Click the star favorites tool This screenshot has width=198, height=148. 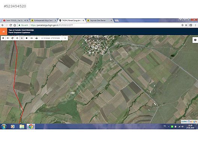click(27, 38)
